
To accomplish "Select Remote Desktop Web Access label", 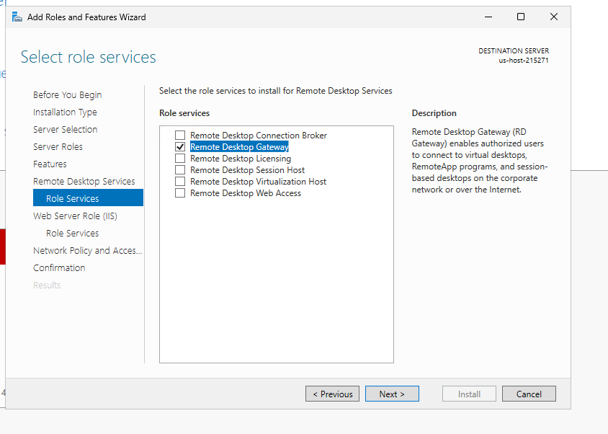I will pyautogui.click(x=246, y=193).
